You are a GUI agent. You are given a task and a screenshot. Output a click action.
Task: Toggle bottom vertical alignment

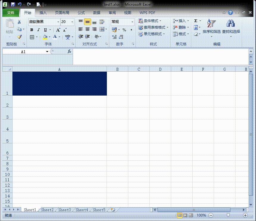(x=94, y=22)
